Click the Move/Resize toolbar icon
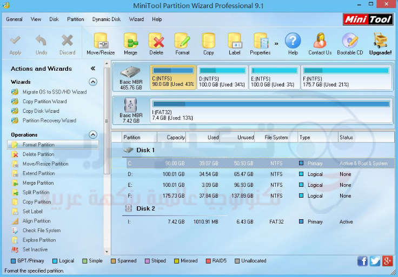The width and height of the screenshot is (398, 277). point(101,41)
